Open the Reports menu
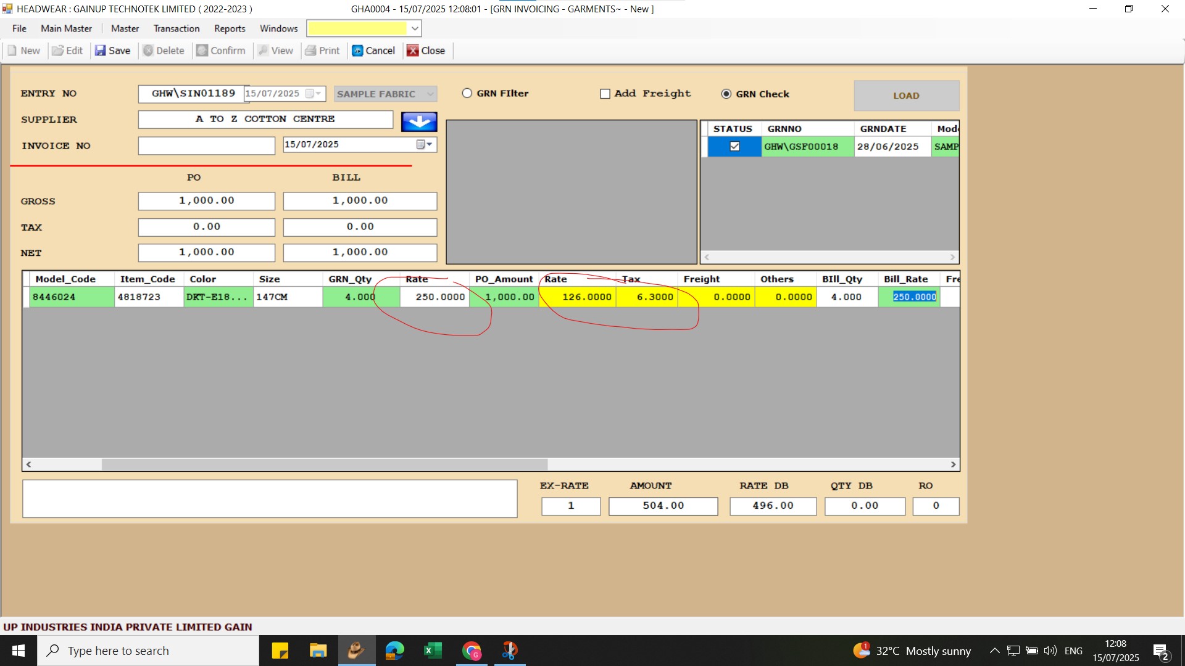 tap(229, 28)
